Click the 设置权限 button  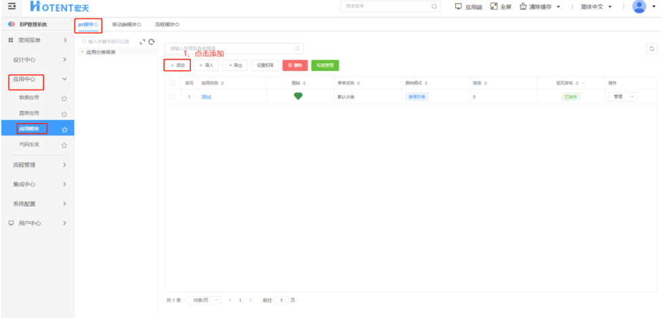point(265,66)
